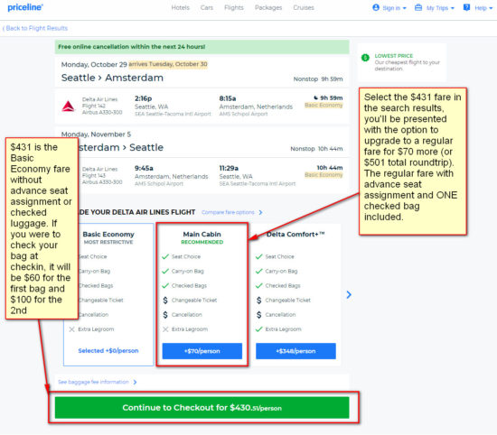The height and width of the screenshot is (435, 497).
Task: Click the Priceline logo
Action: (x=25, y=7)
